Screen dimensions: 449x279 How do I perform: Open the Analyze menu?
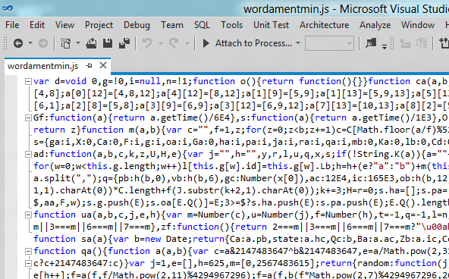[x=375, y=25]
